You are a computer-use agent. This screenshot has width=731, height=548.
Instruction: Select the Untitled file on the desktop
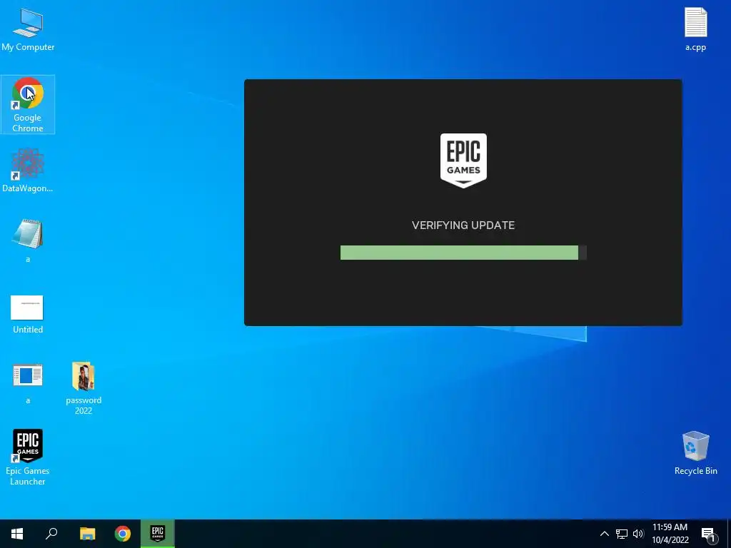[x=28, y=315]
